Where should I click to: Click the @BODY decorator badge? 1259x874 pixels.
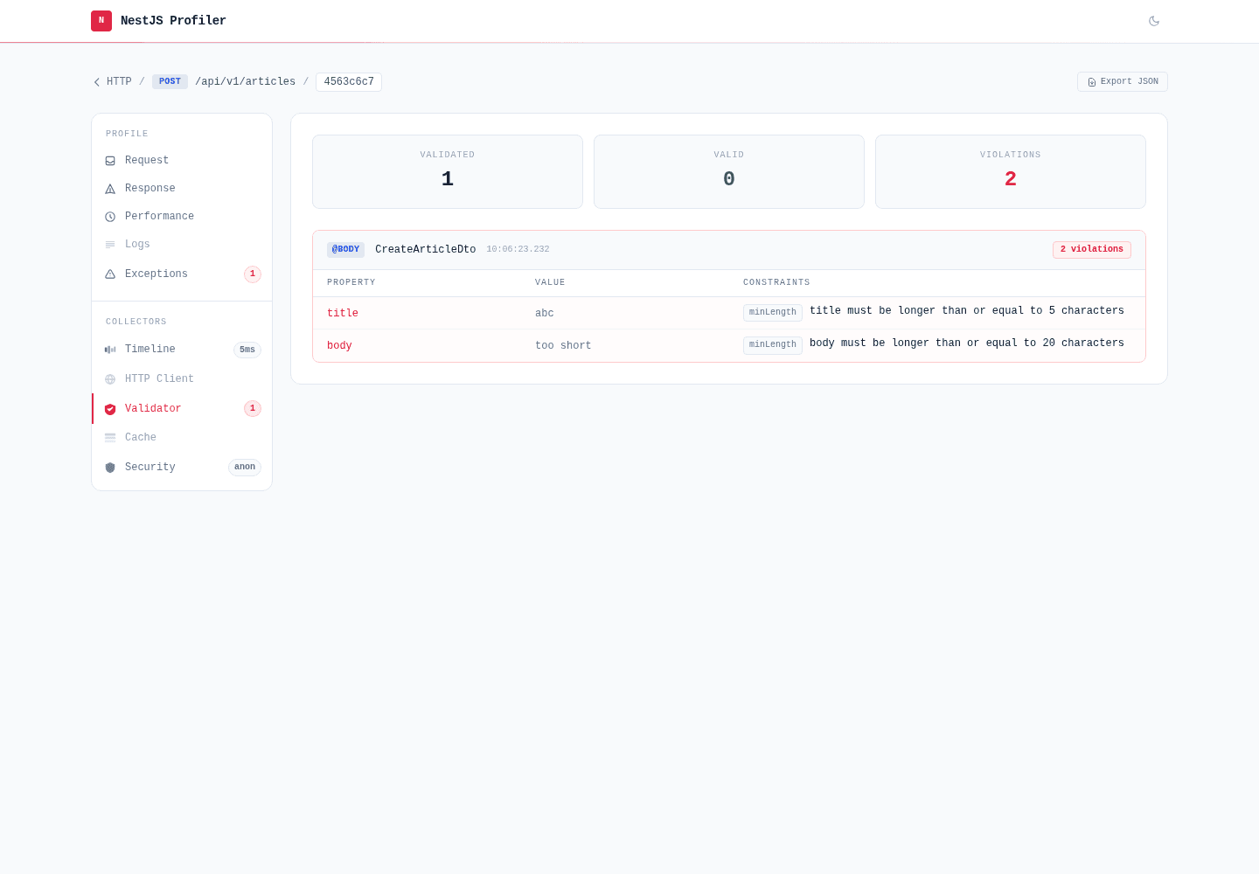(x=346, y=250)
